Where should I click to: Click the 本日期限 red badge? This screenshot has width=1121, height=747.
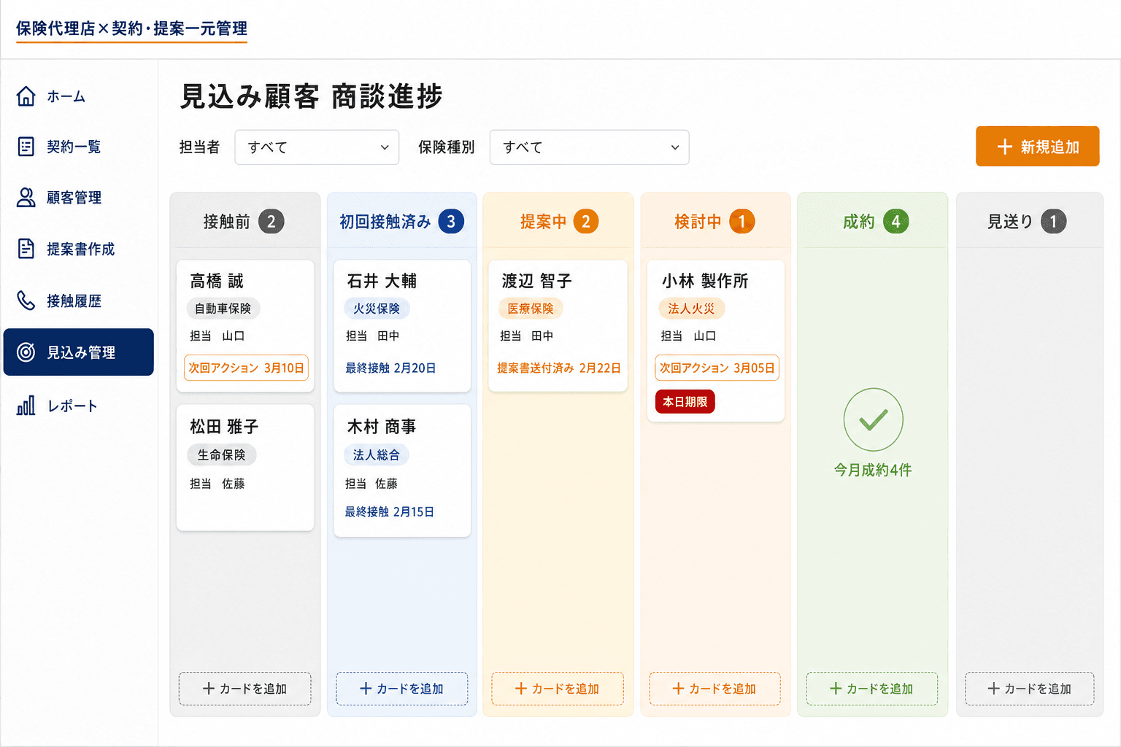point(685,402)
